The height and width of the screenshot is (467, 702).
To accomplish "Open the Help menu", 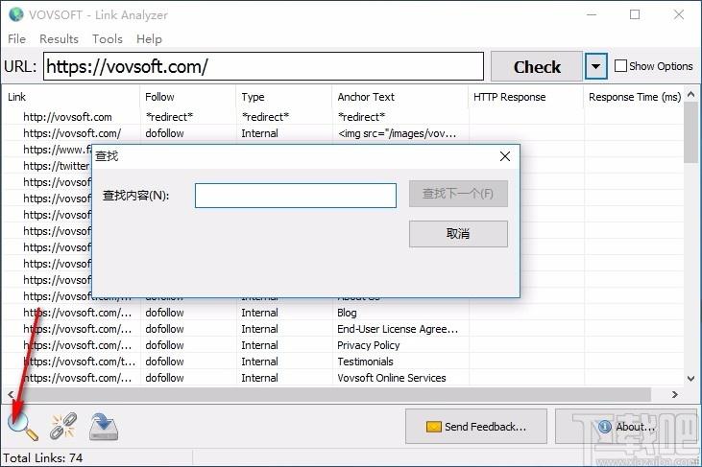I will point(149,39).
